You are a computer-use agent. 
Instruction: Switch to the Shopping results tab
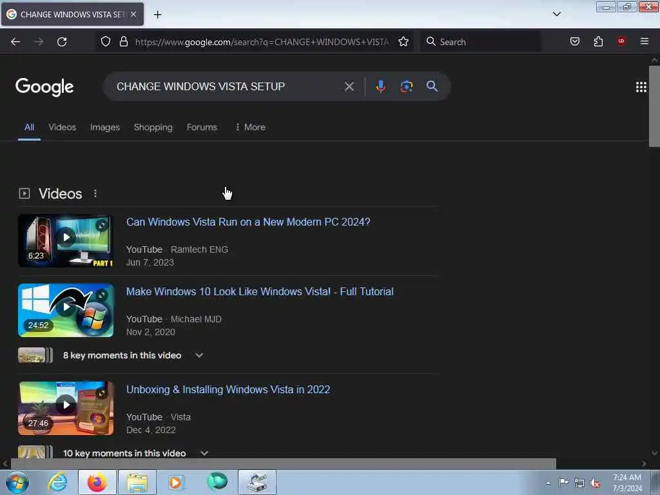(153, 127)
